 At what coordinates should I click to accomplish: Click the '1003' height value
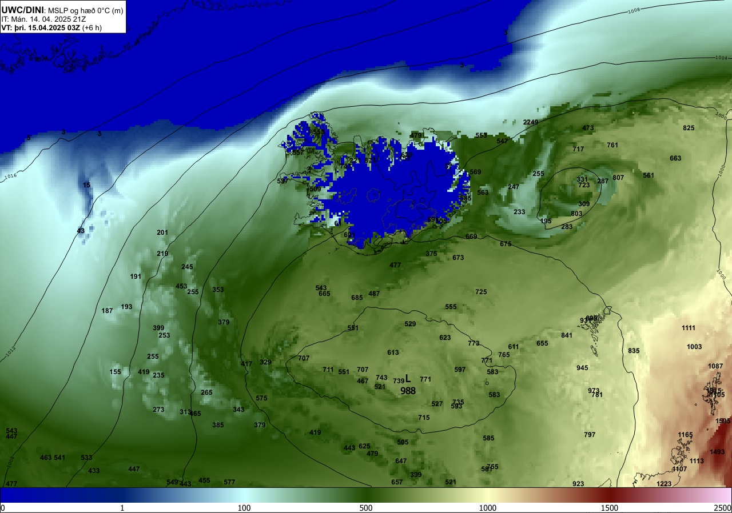pos(694,347)
